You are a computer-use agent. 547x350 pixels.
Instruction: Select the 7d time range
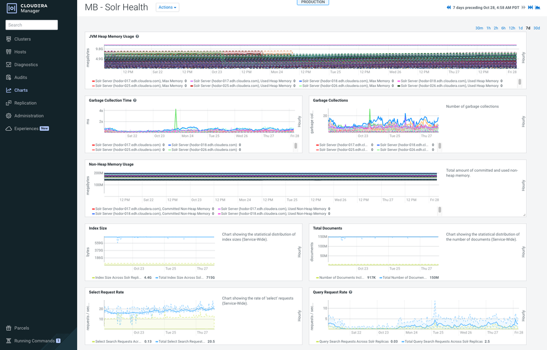528,28
